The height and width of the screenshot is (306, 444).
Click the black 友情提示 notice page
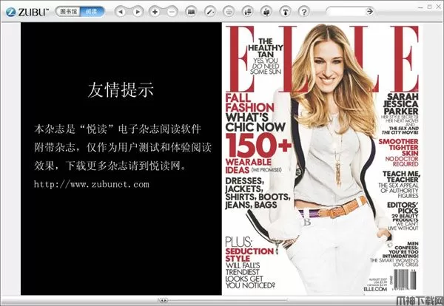(121, 159)
